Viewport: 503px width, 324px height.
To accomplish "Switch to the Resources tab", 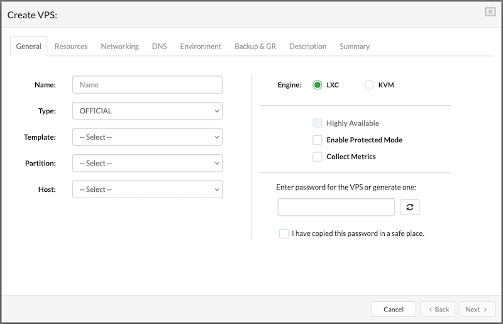I will click(71, 47).
